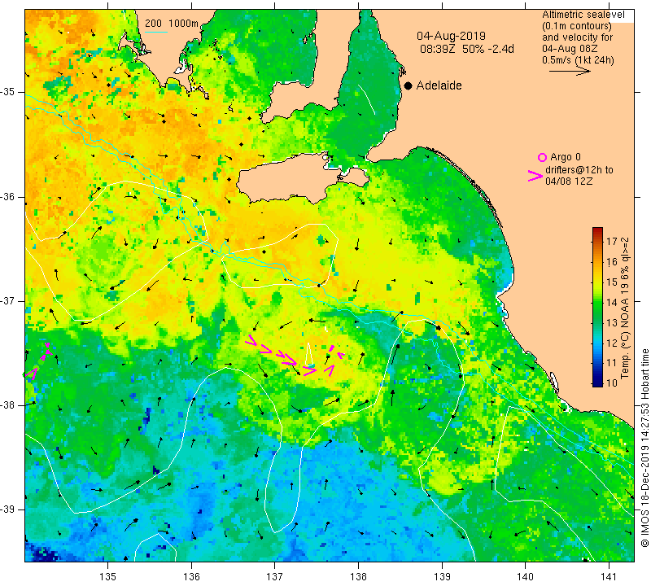Click the dark blue bottom of temperature colorbar

597,384
